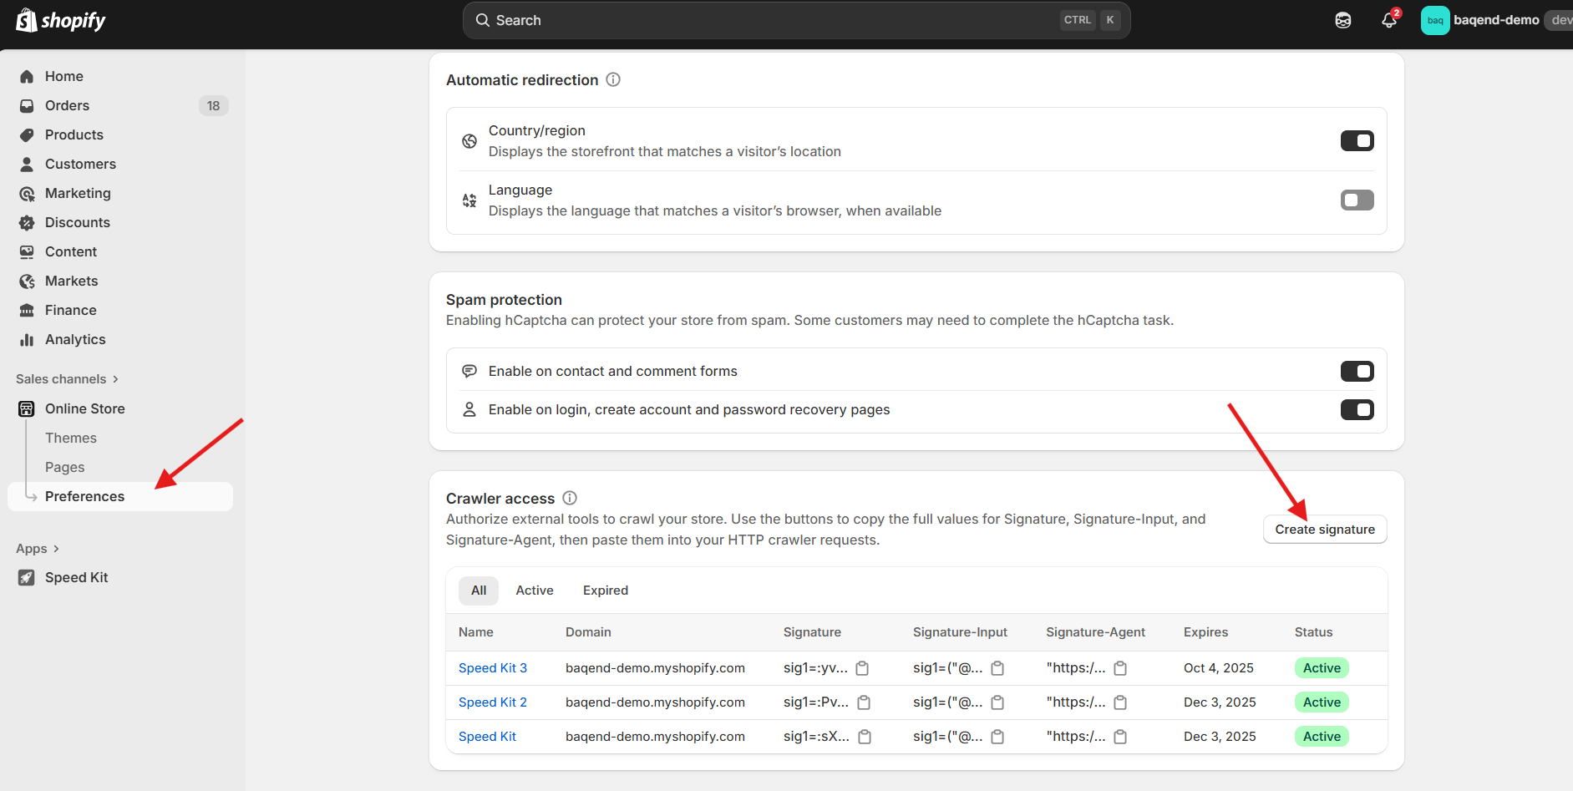The image size is (1573, 791).
Task: Click Crawler access info icon
Action: (570, 499)
